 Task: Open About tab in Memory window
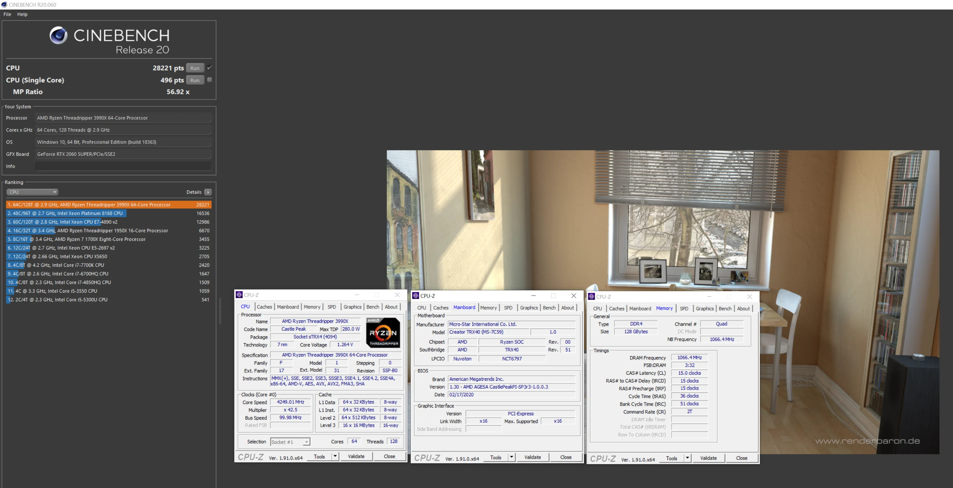point(743,308)
